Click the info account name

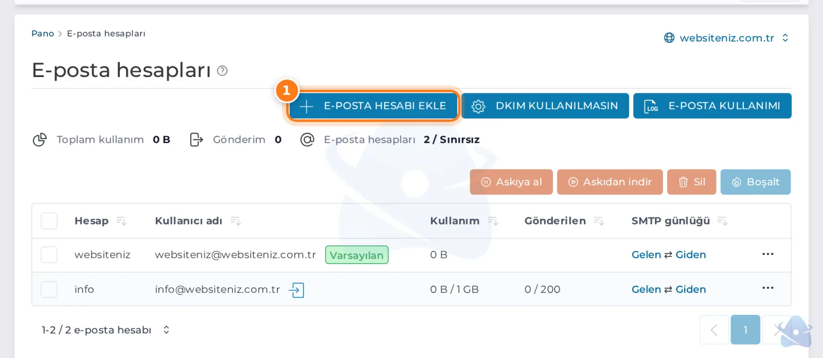point(84,290)
